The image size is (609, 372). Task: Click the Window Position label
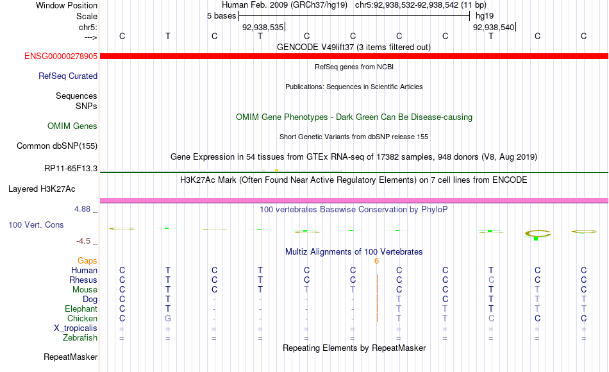tap(67, 5)
